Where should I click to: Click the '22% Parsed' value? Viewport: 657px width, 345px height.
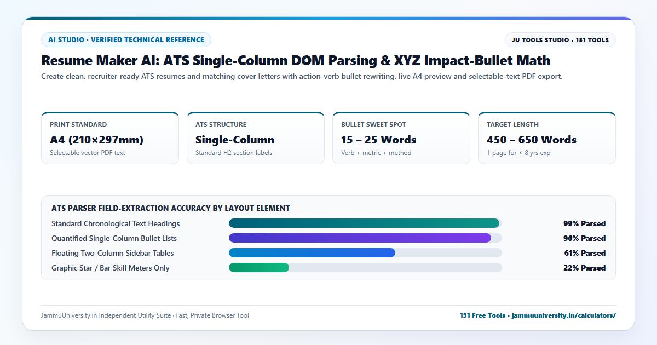pos(584,268)
